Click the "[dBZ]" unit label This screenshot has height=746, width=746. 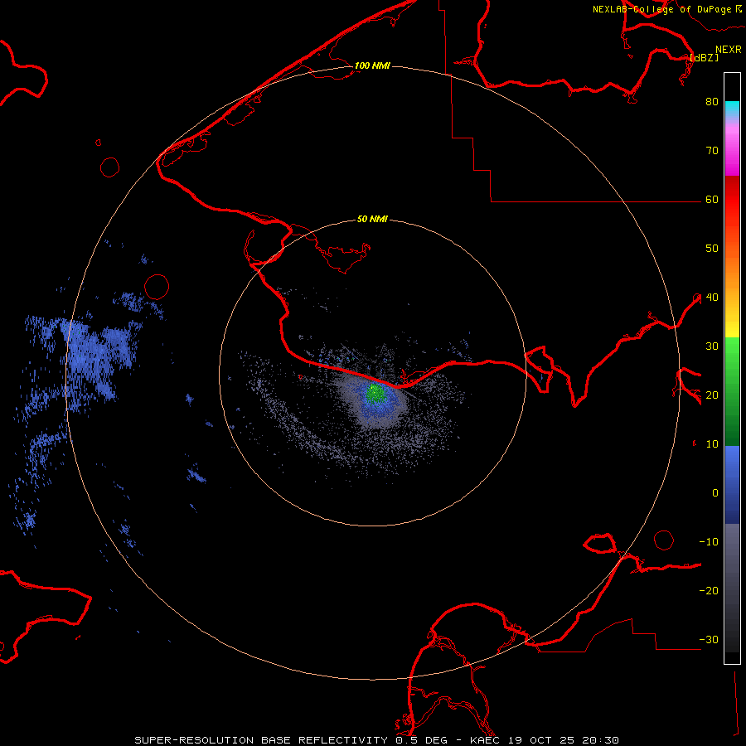[x=705, y=57]
